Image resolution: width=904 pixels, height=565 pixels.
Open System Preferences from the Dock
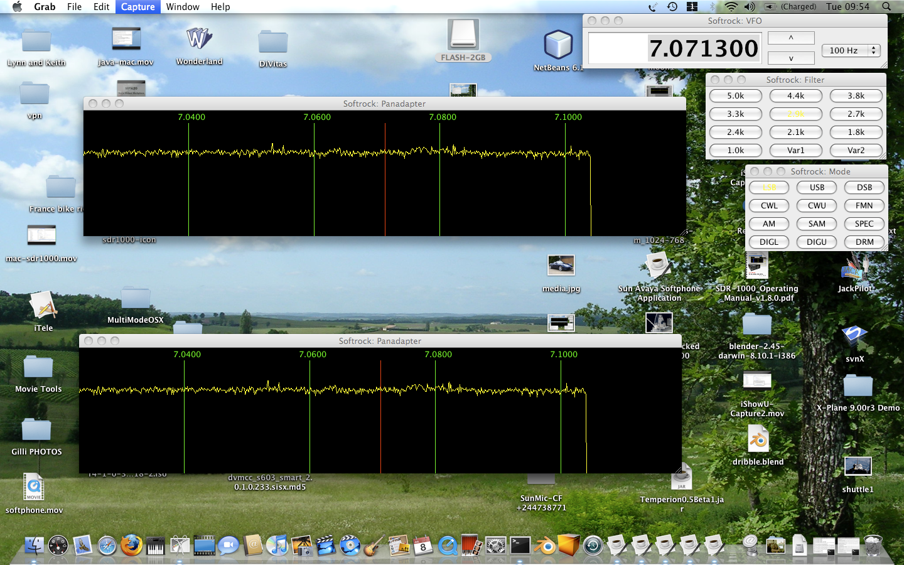[496, 545]
